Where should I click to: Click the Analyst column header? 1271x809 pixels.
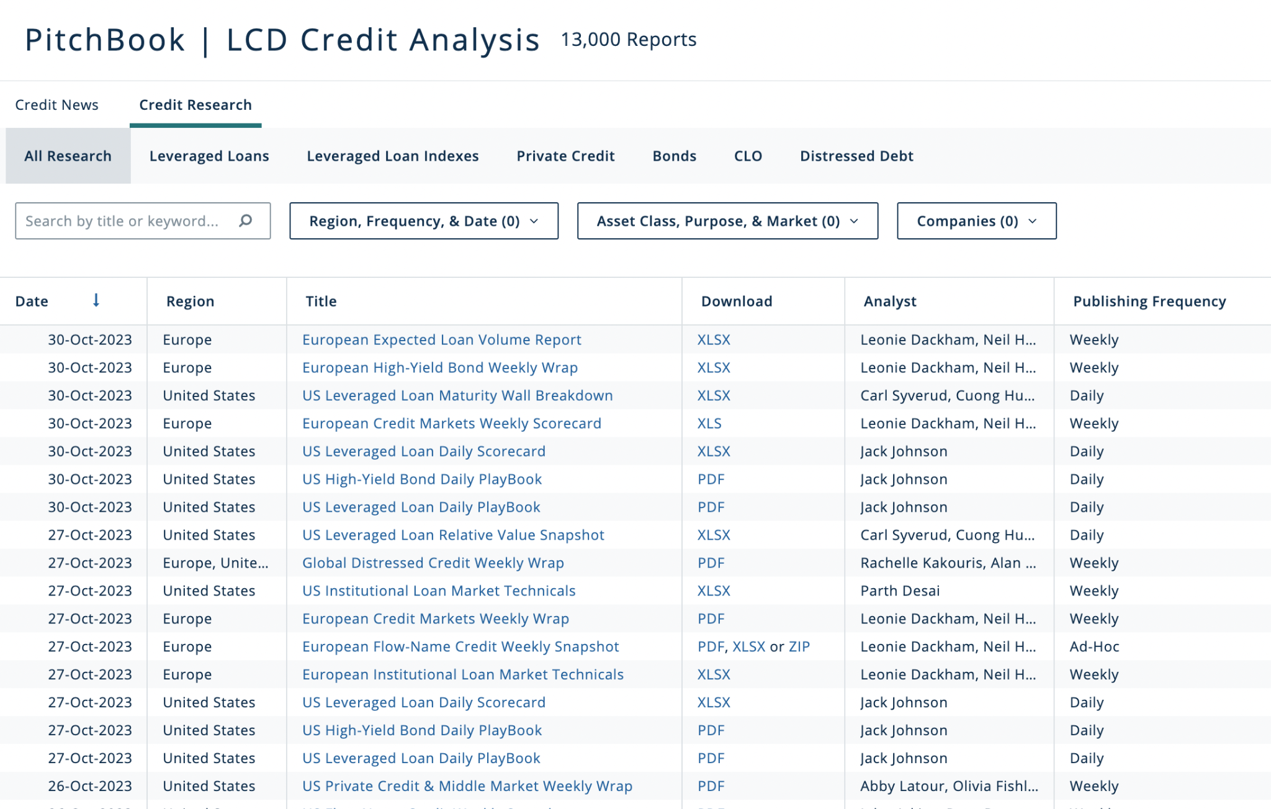(x=890, y=302)
